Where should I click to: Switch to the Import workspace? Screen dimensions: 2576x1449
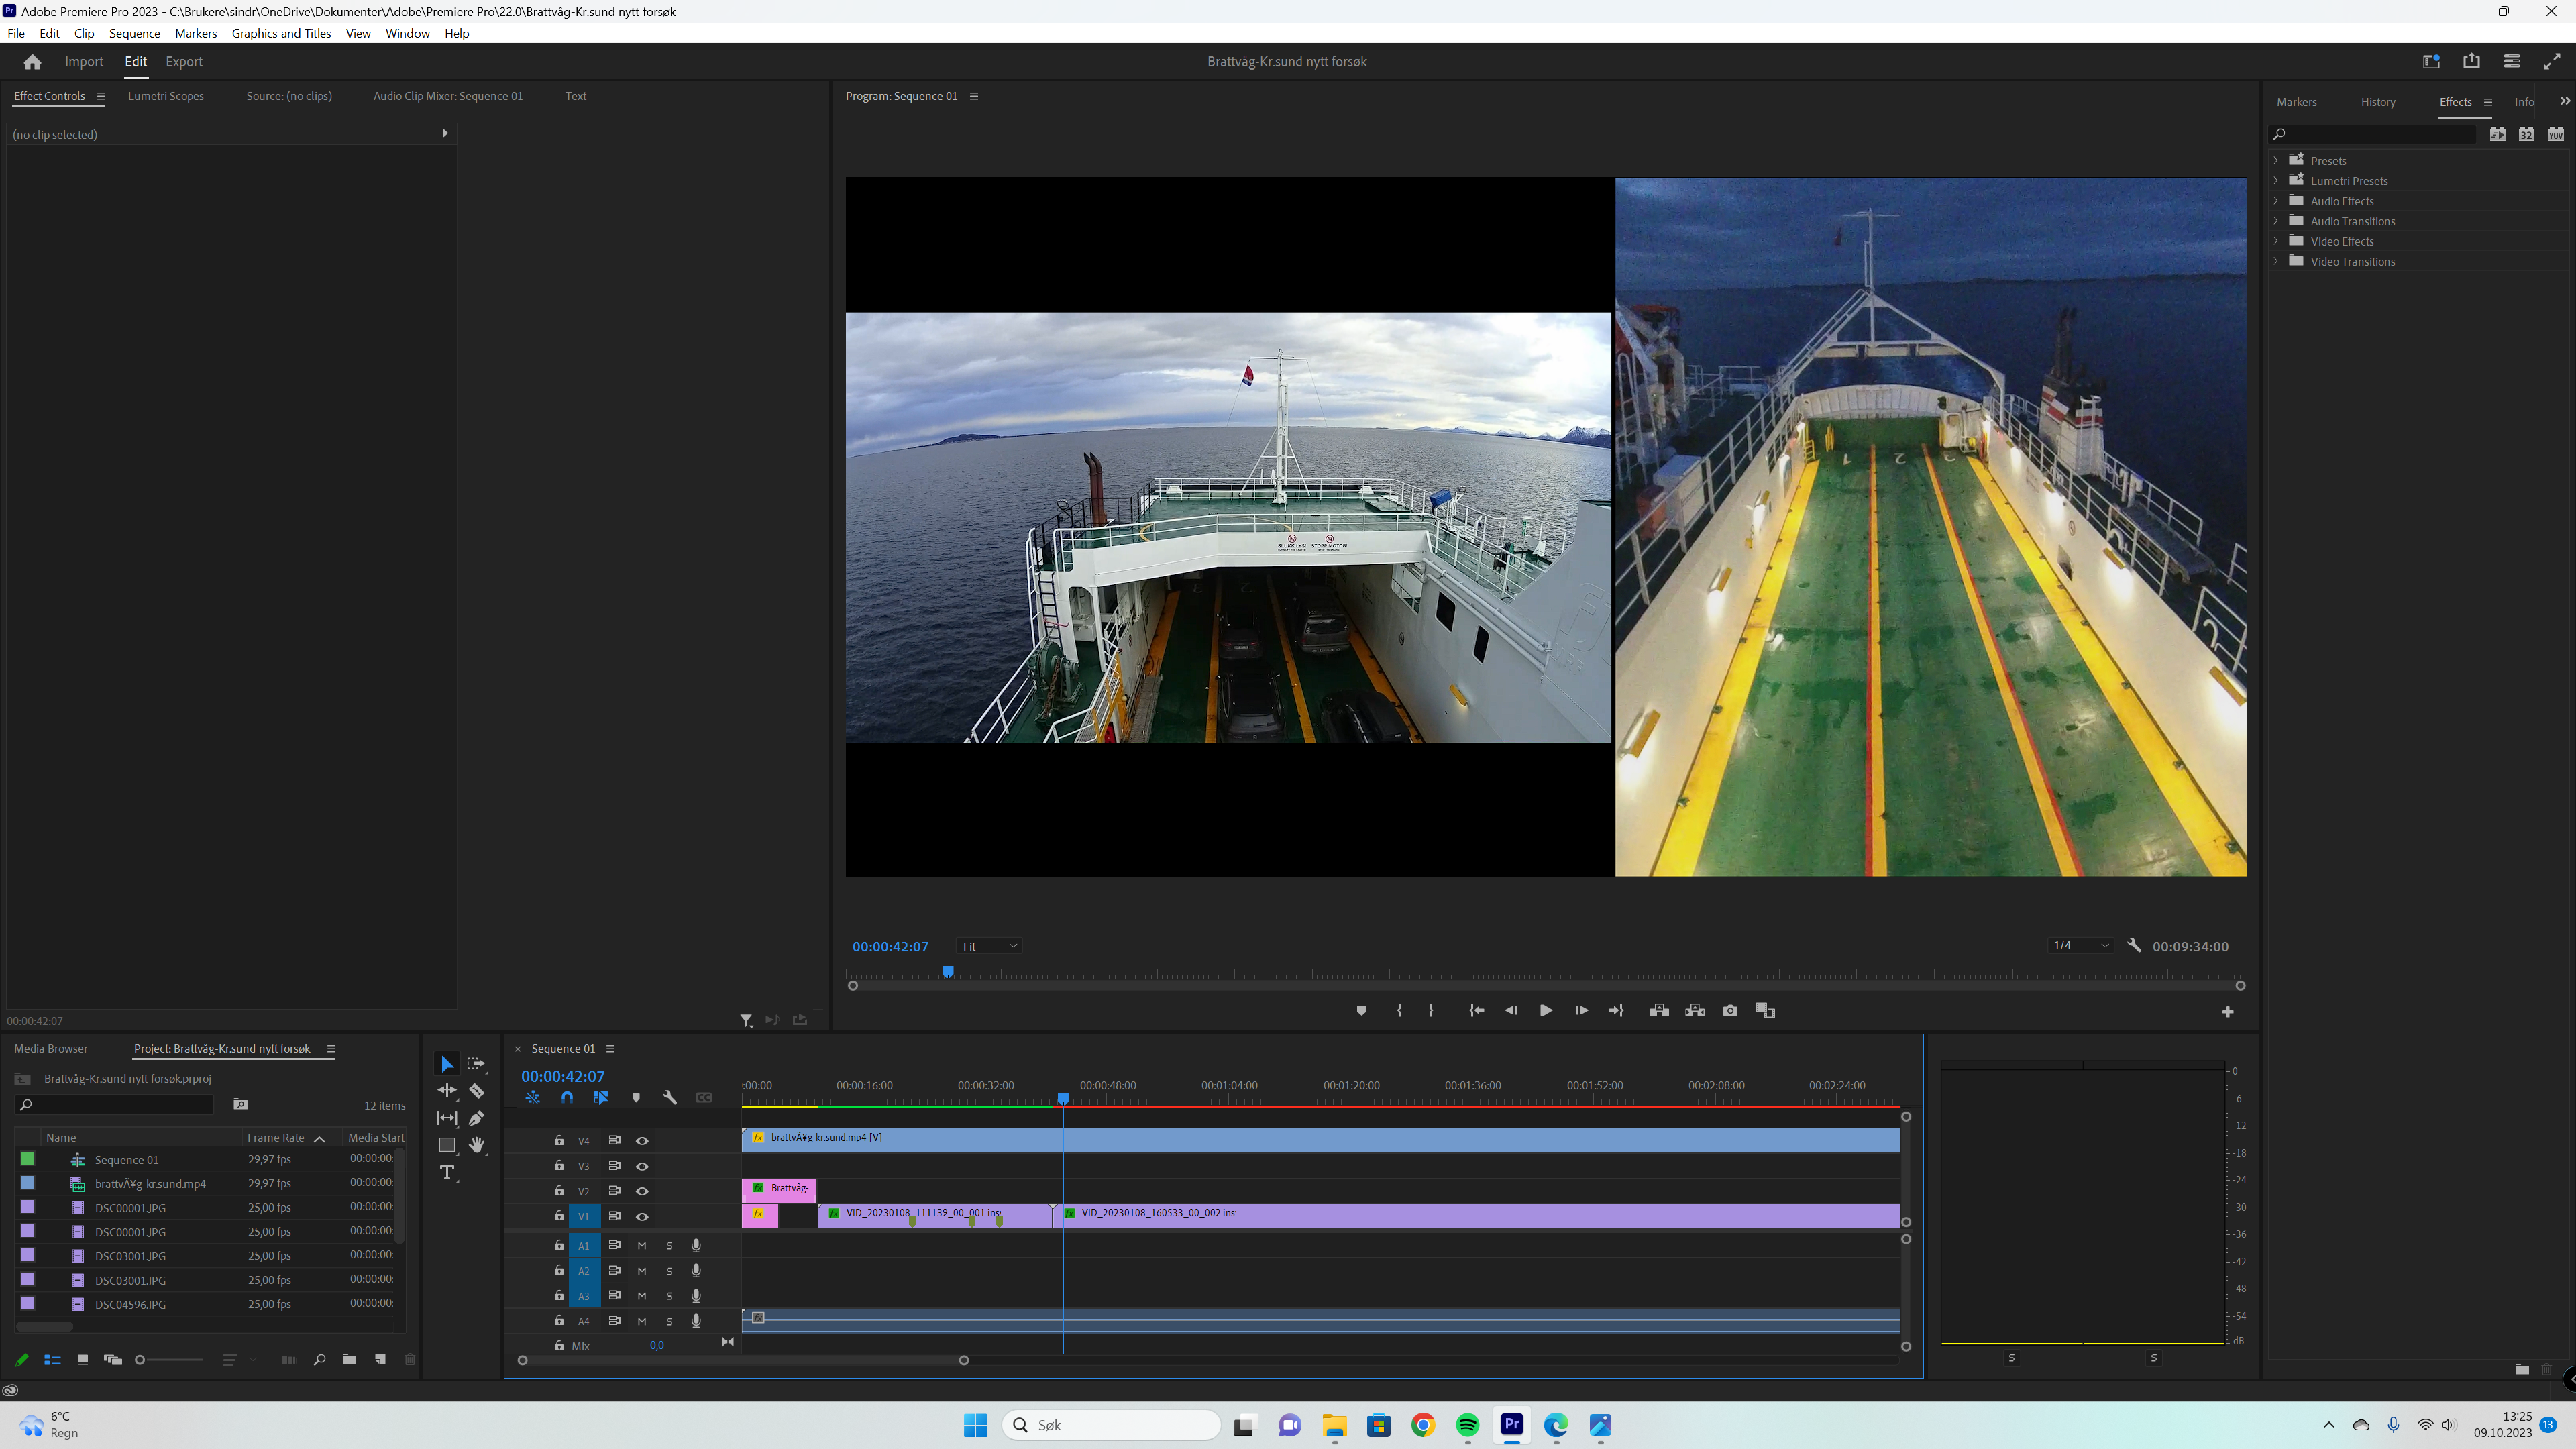pos(84,61)
